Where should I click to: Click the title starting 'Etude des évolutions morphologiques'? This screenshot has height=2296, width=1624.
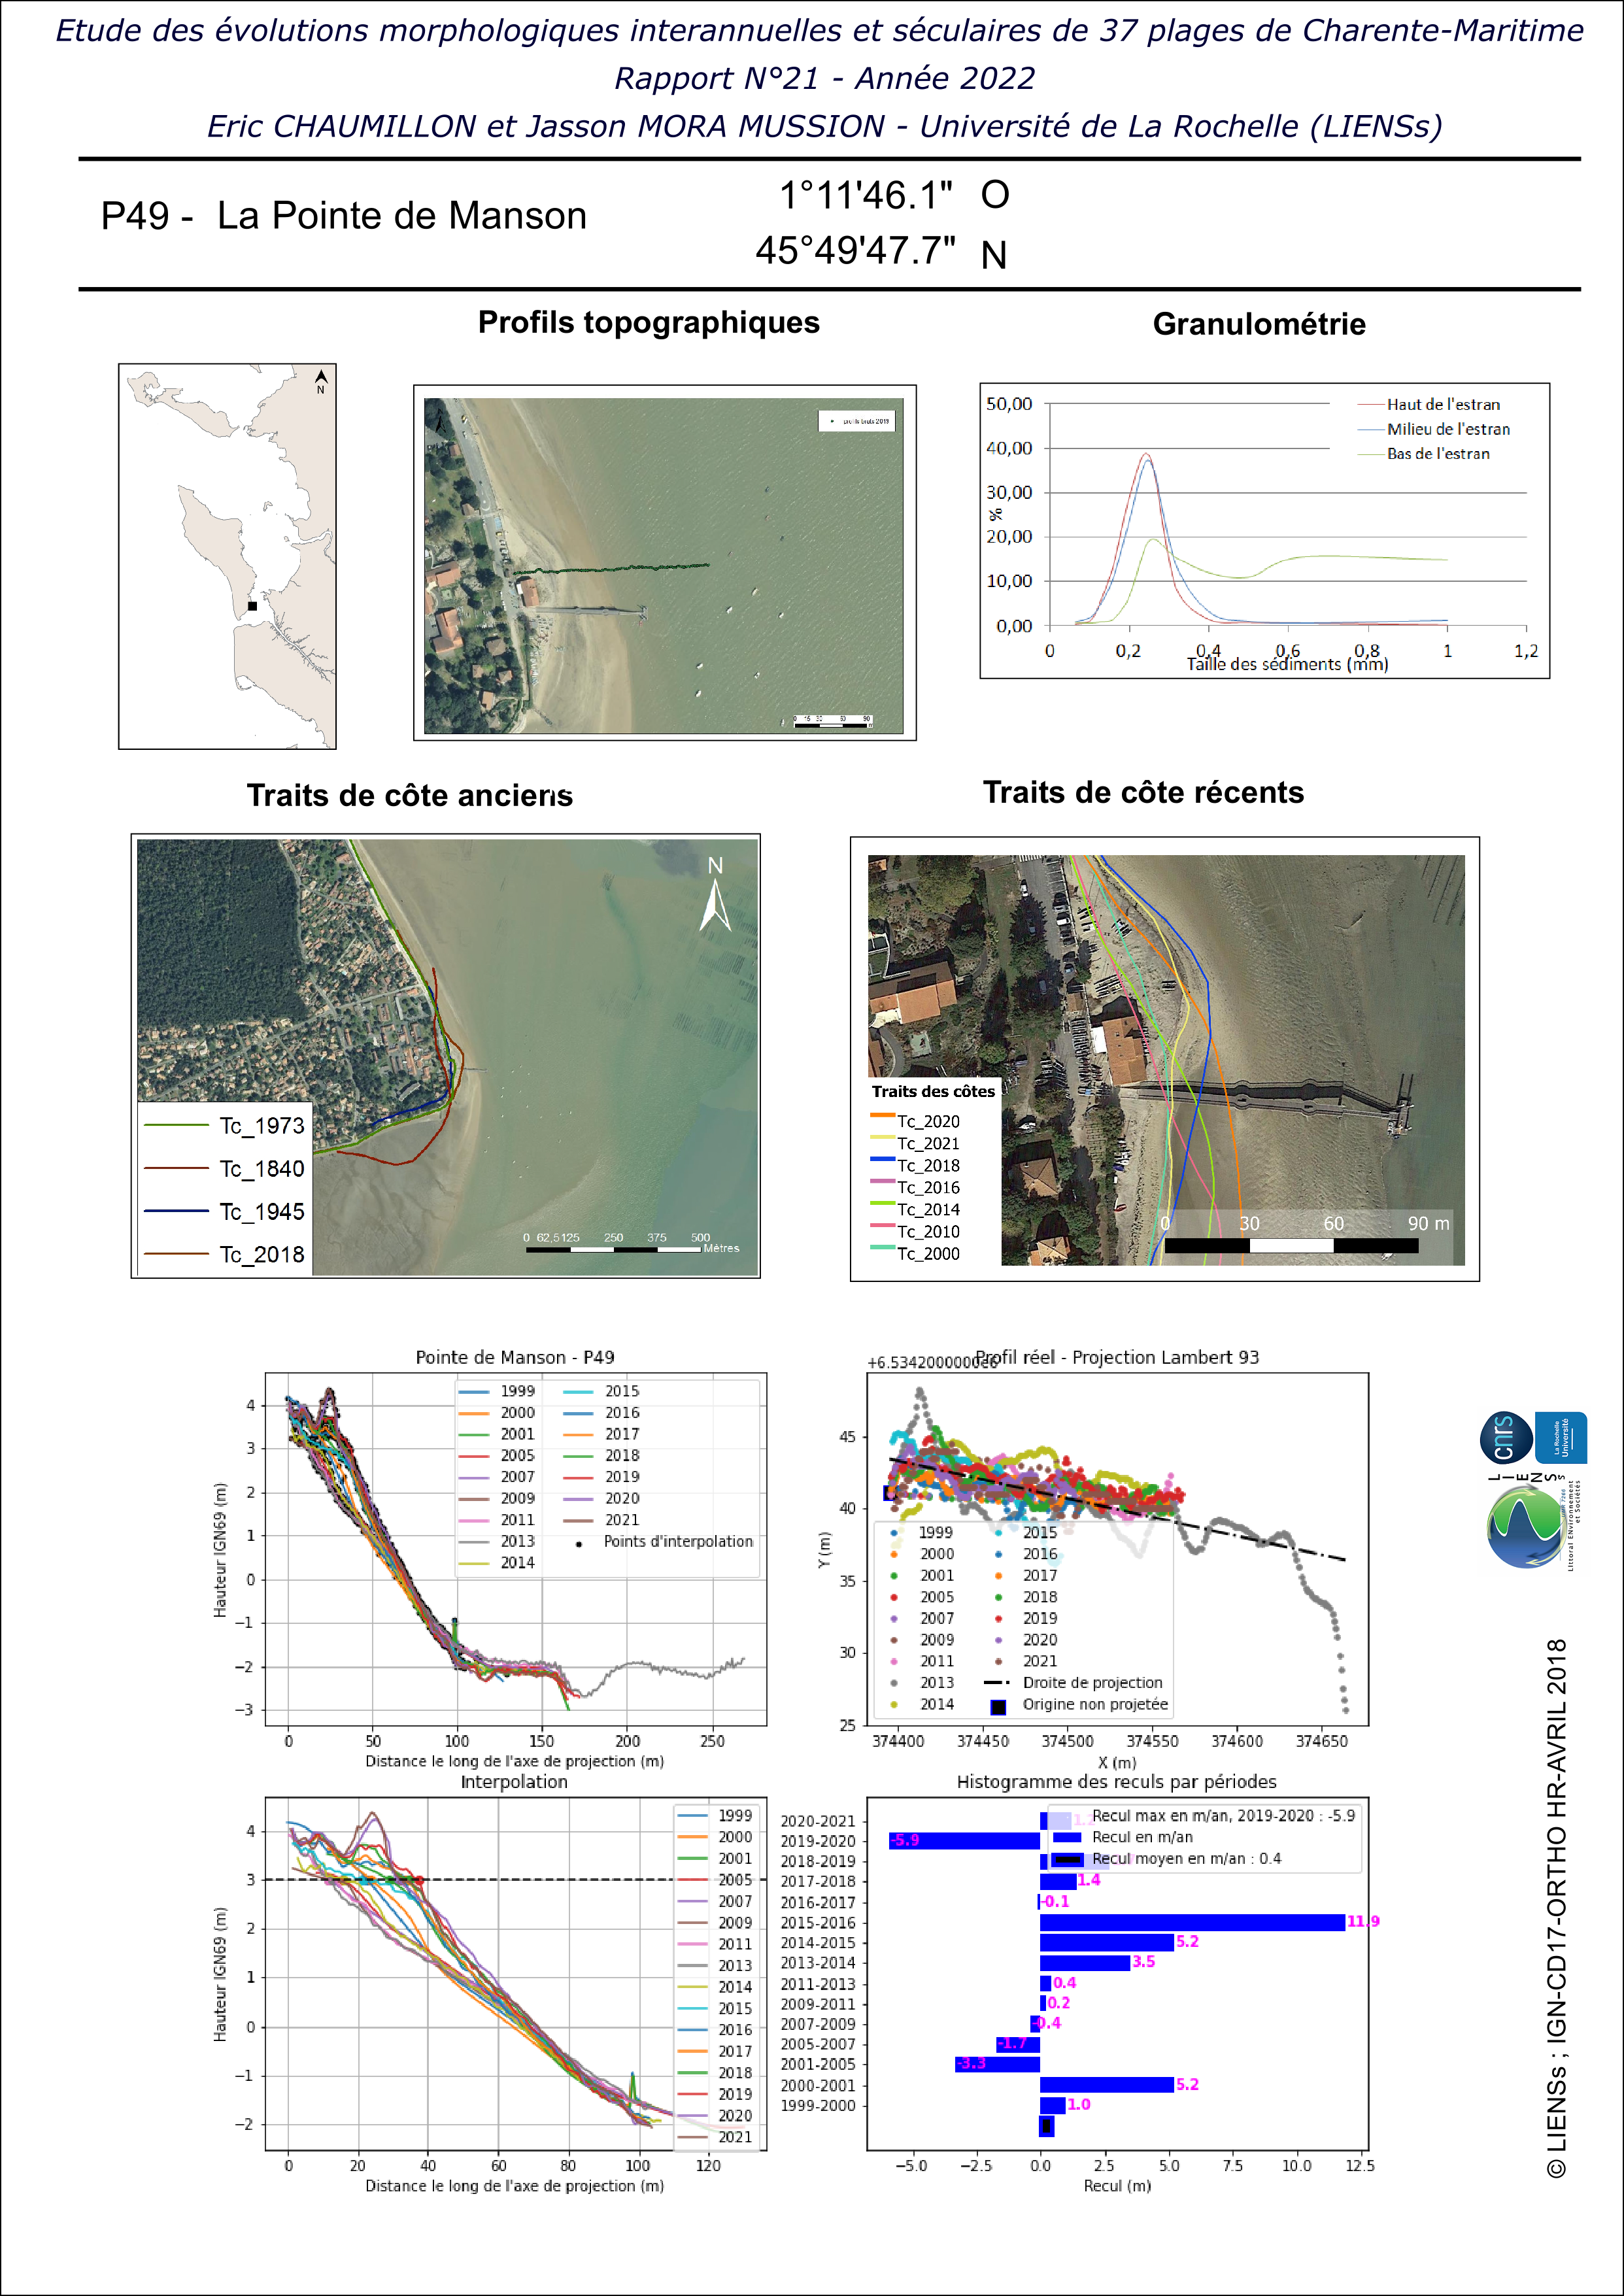coord(819,31)
